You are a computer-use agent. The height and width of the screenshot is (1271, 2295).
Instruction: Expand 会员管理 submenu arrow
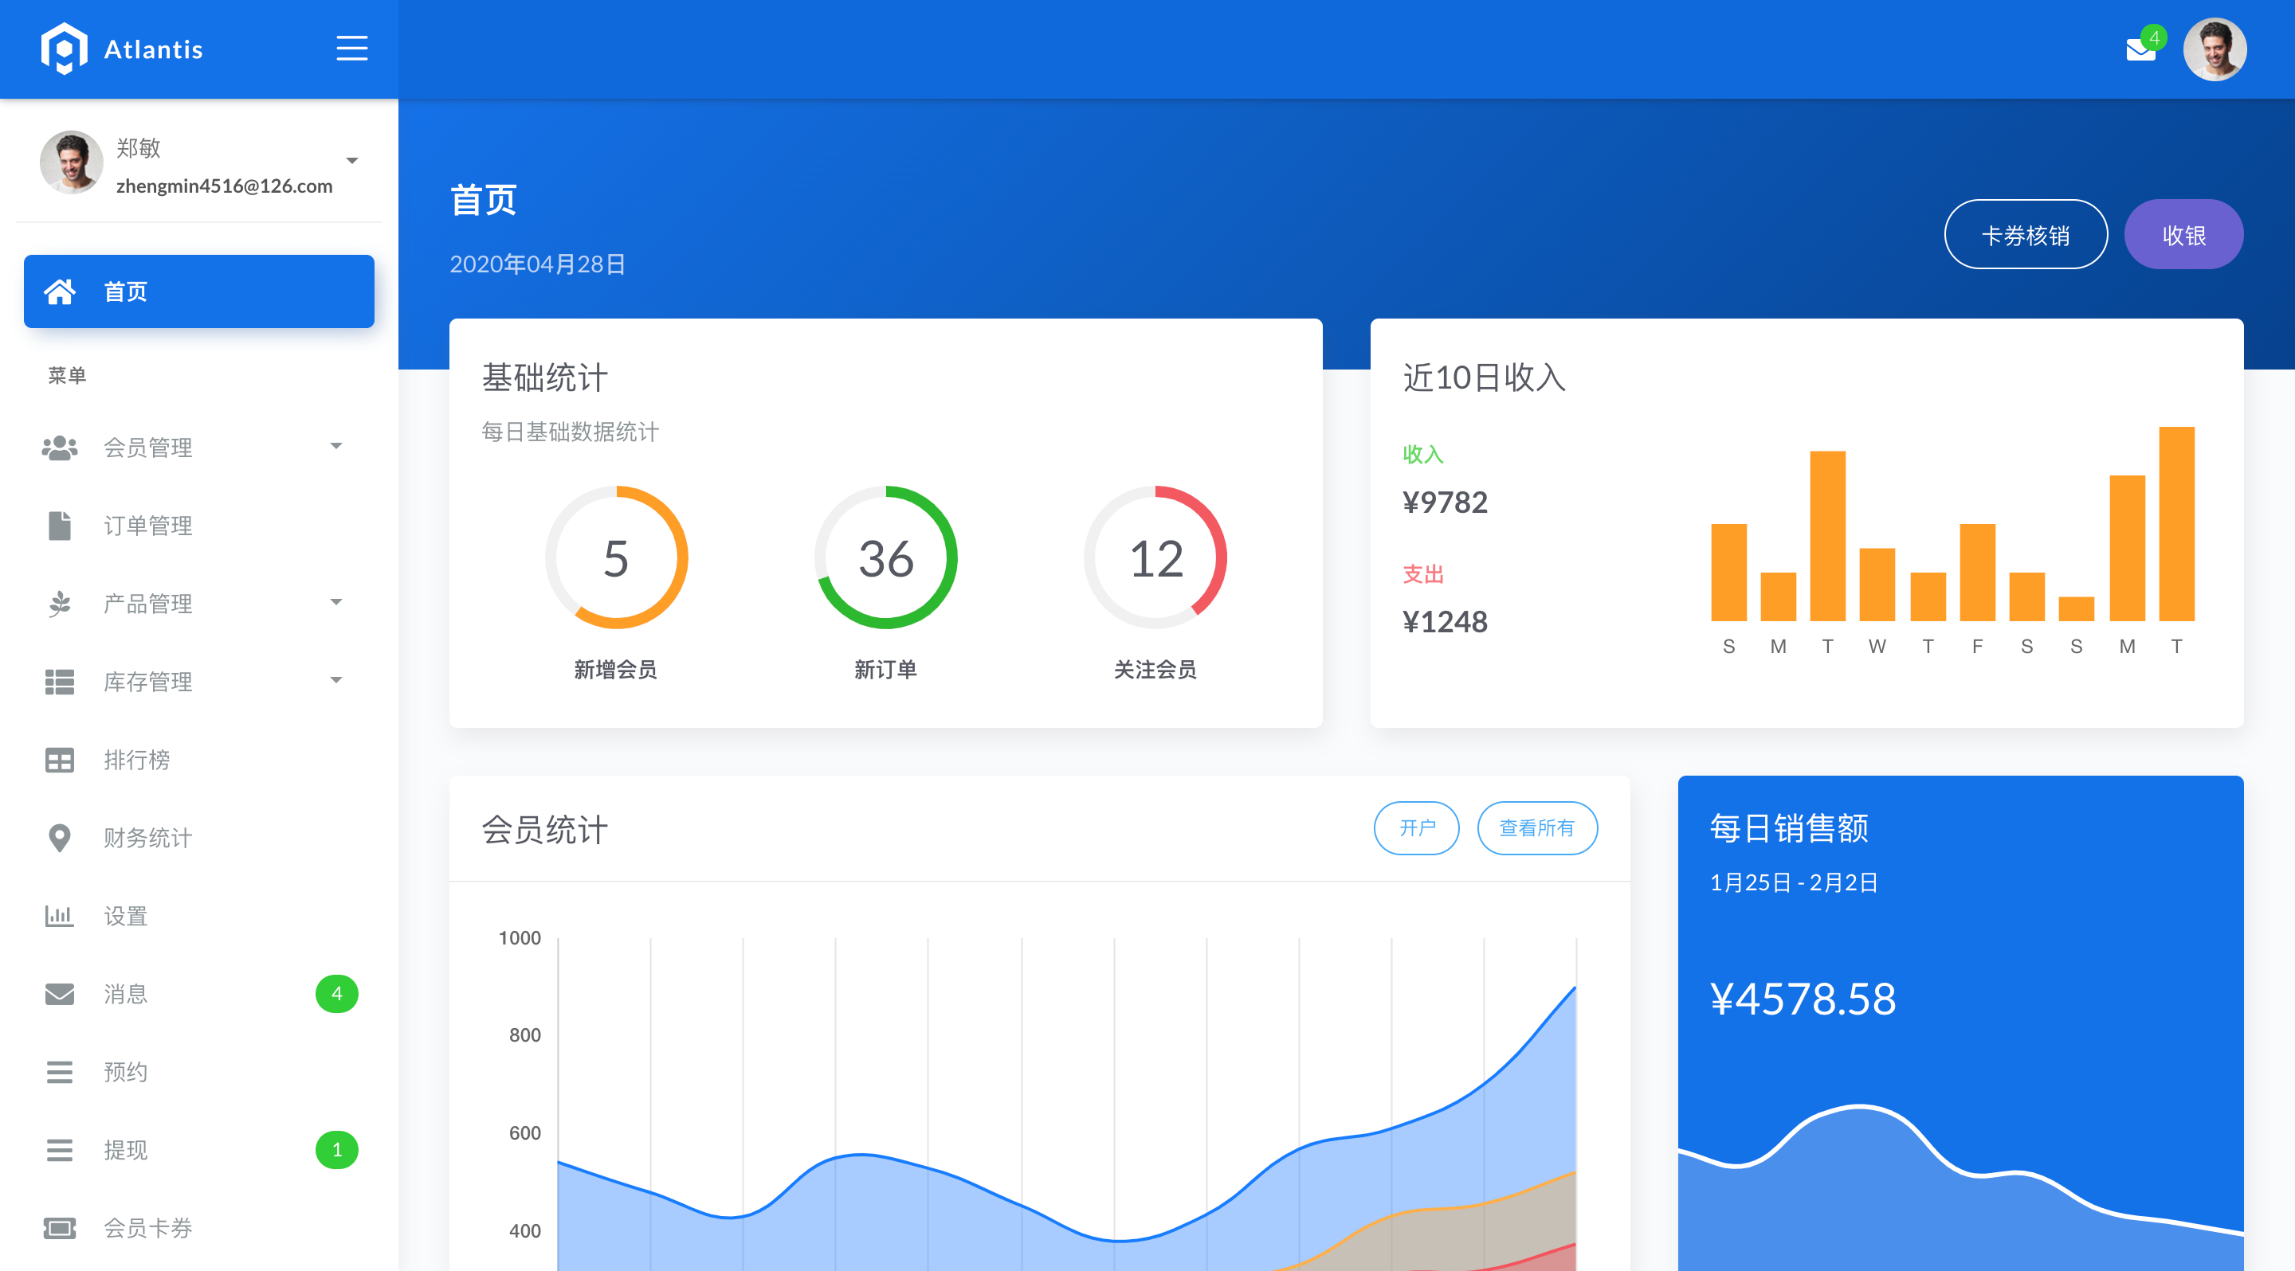pos(335,446)
